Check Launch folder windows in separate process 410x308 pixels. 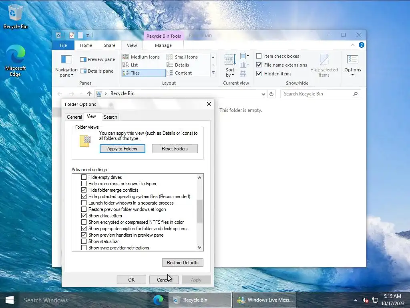[x=84, y=203]
